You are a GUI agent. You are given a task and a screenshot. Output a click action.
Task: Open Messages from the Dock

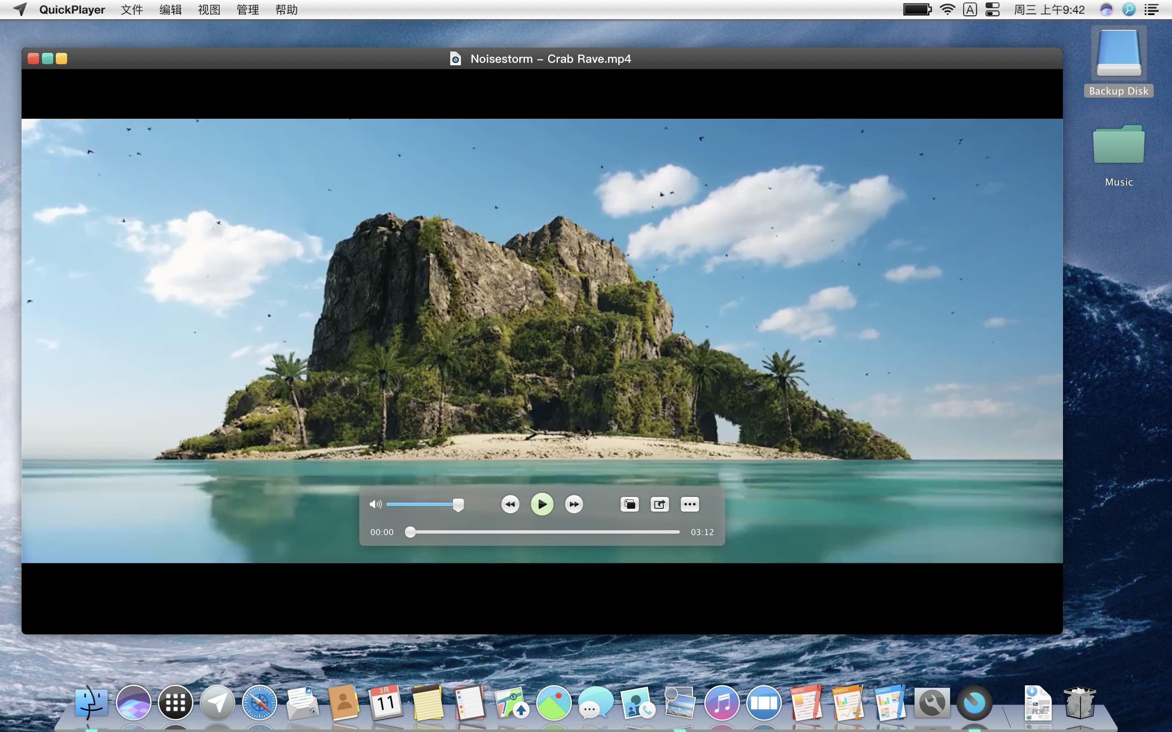point(596,702)
